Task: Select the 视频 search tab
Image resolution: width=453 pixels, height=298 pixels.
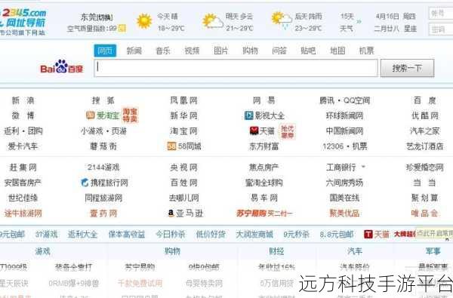Action: [192, 51]
